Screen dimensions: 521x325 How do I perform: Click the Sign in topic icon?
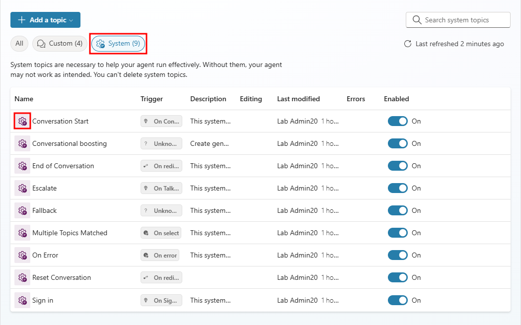[22, 300]
